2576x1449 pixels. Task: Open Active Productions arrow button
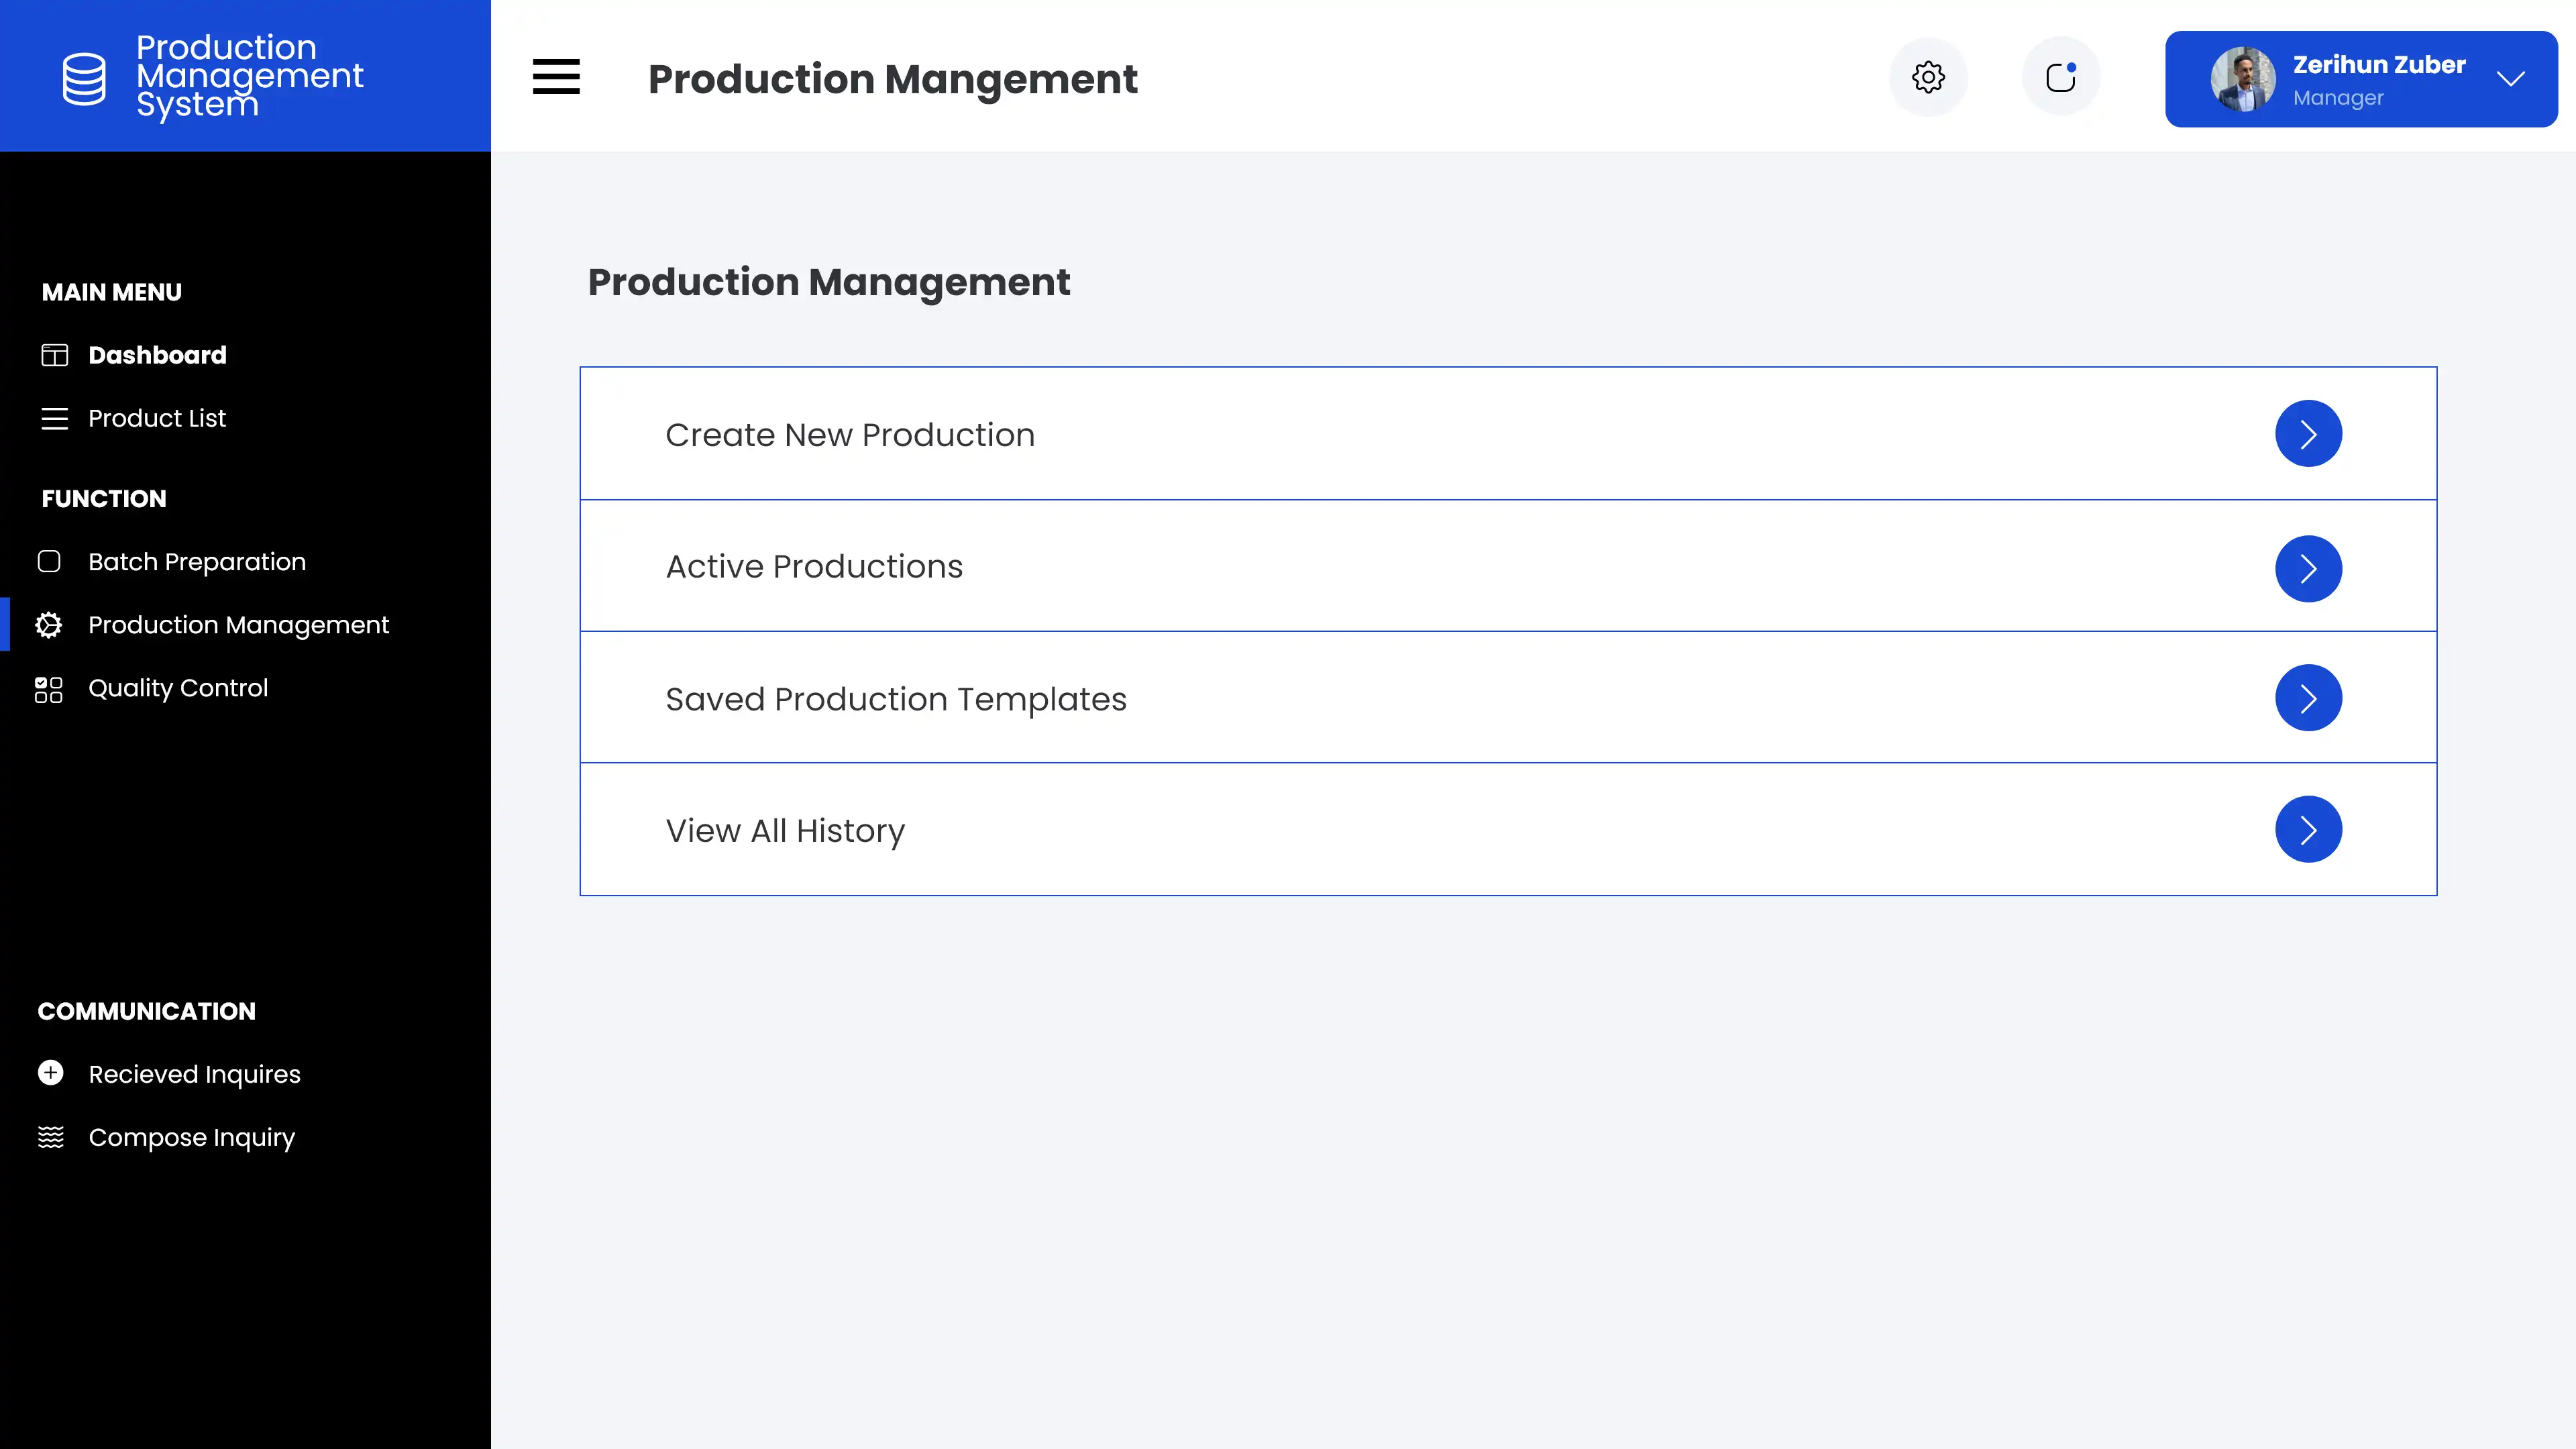click(x=2308, y=569)
